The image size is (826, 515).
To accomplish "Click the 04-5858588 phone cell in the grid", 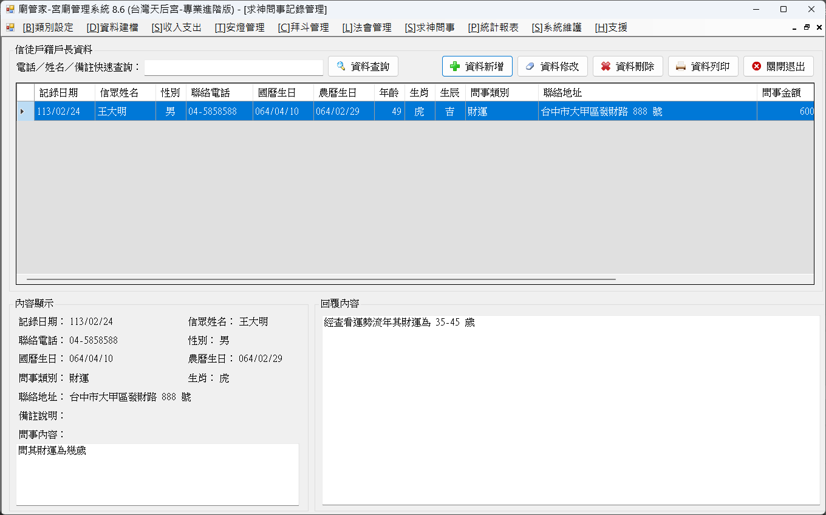I will tap(219, 111).
